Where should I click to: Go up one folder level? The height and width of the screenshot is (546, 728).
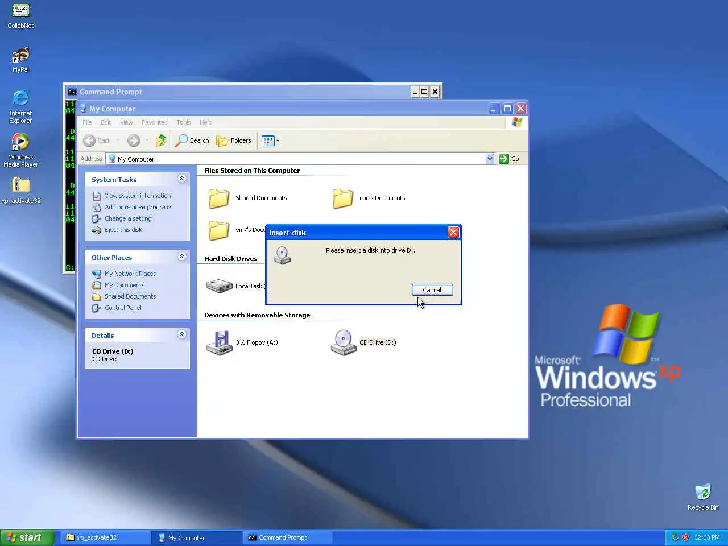click(x=161, y=140)
